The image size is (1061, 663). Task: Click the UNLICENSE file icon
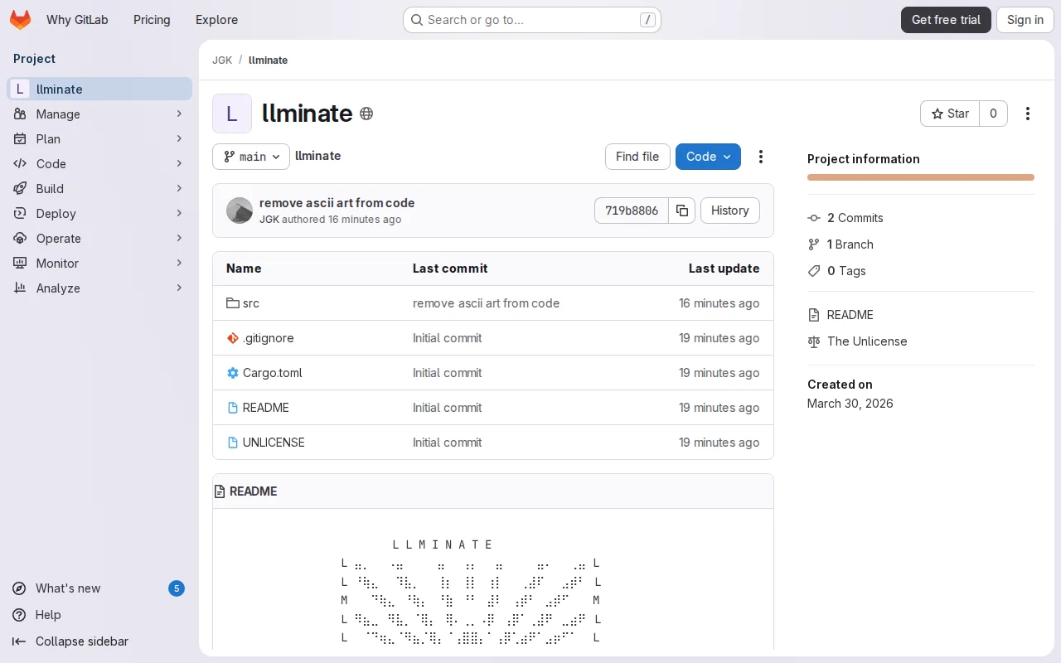click(233, 443)
